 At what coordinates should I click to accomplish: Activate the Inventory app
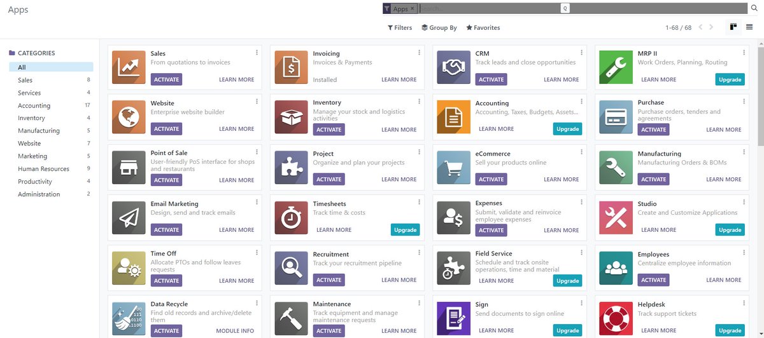[x=329, y=129]
